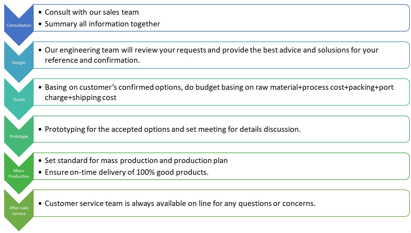Click the text "Consult with our sales team"
Image resolution: width=411 pixels, height=233 pixels.
point(92,12)
